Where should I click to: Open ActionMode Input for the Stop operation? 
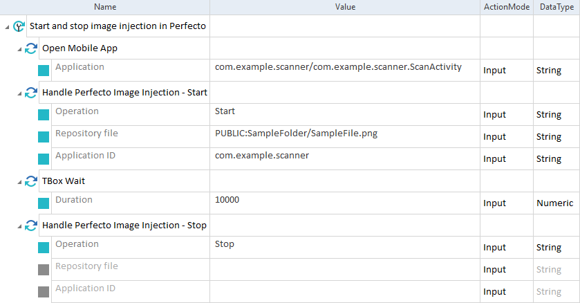tap(507, 248)
